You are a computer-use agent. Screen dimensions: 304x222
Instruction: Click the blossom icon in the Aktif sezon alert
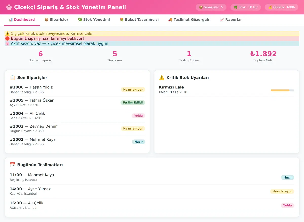[7, 43]
